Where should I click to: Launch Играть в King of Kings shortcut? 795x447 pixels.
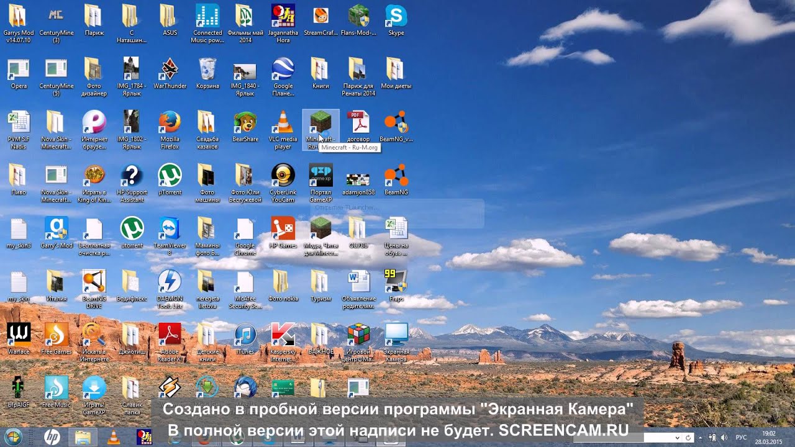[x=94, y=183]
